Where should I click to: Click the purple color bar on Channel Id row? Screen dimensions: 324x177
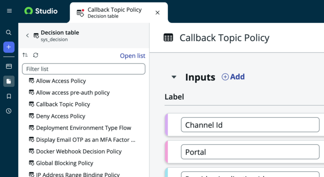[166, 125]
